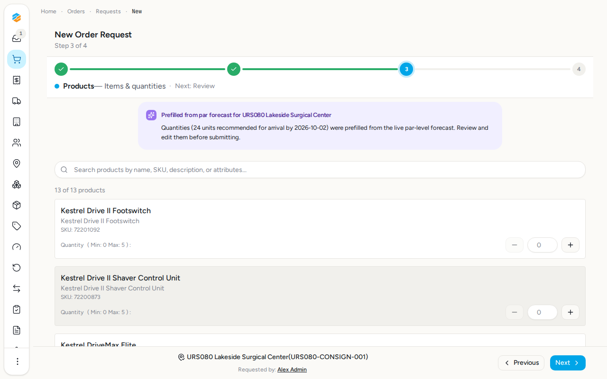Select the current step 3 circle
Image resolution: width=607 pixels, height=379 pixels.
click(x=406, y=69)
